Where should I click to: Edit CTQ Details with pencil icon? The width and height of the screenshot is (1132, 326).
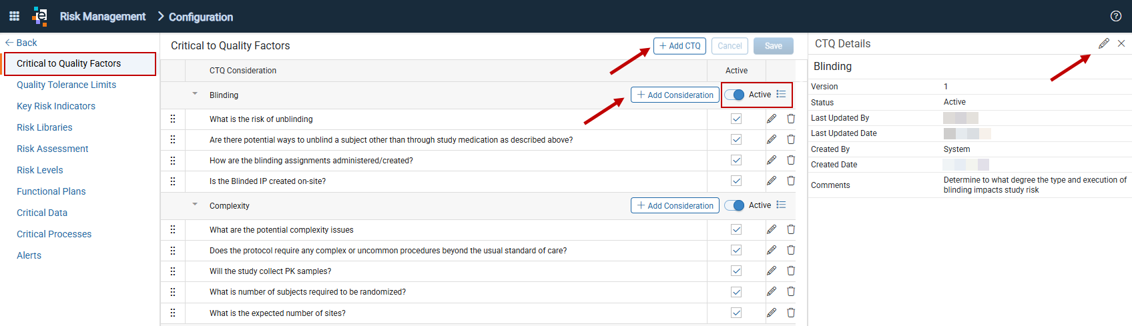1104,43
